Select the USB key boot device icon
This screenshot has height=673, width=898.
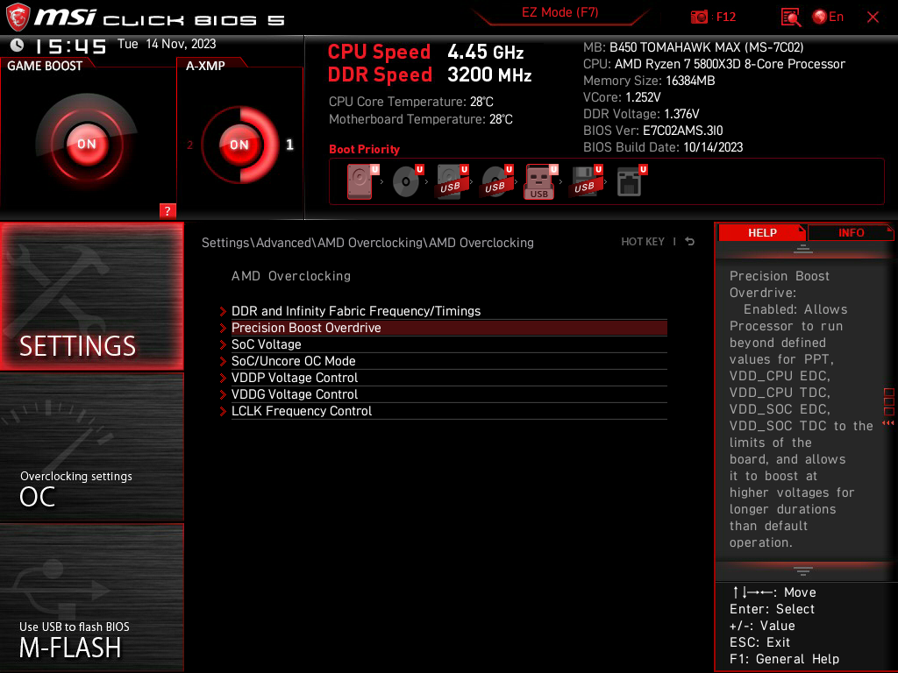coord(539,181)
